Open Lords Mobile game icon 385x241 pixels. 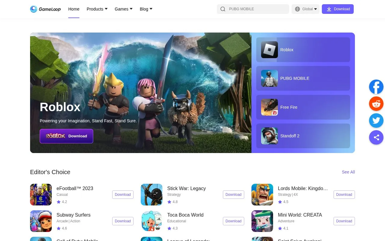tap(262, 195)
